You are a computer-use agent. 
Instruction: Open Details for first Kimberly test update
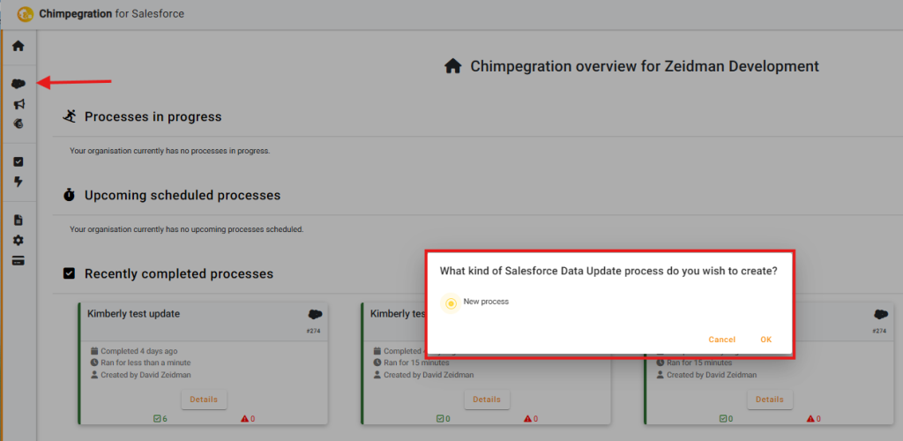tap(203, 400)
